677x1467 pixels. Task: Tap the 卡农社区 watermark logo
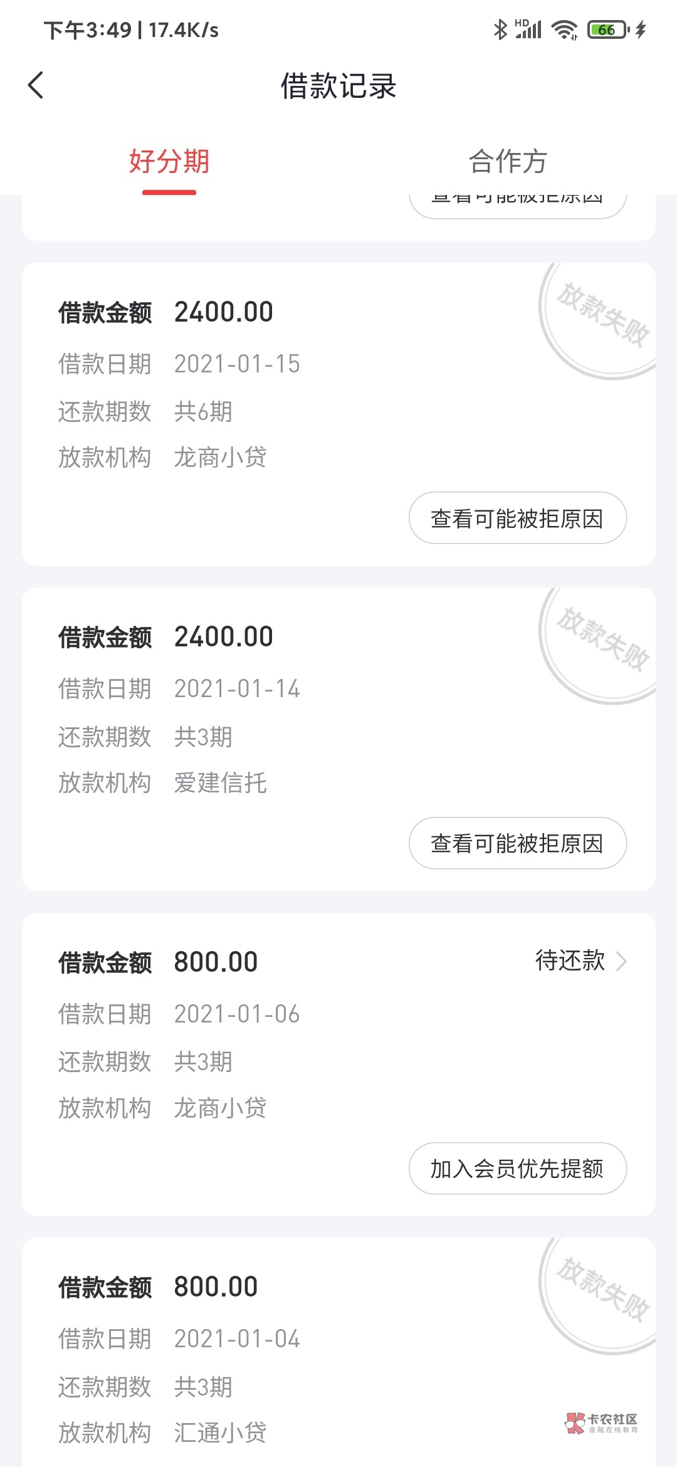pos(602,1422)
